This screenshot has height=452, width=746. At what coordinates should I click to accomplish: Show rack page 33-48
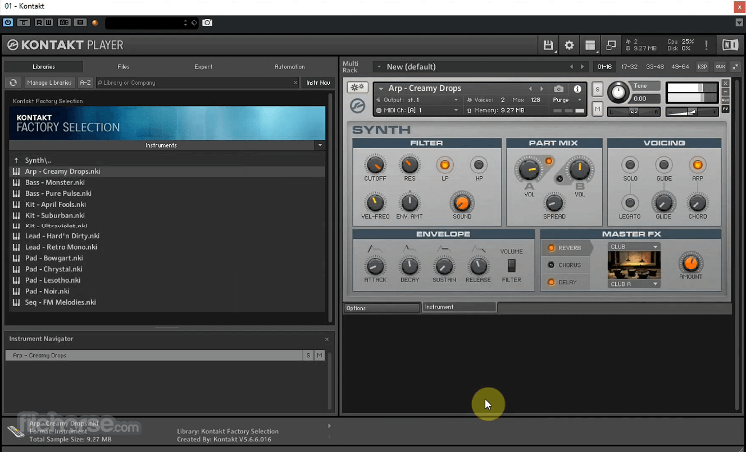pyautogui.click(x=654, y=67)
